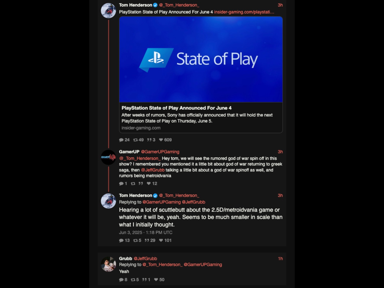384x288 pixels.
Task: Click the reply icon on Grubb's tweet
Action: [121, 280]
